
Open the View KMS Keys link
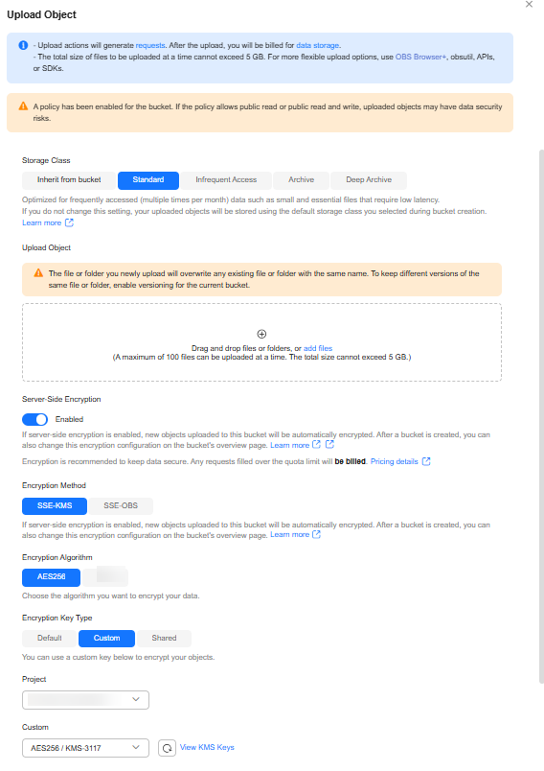point(207,747)
